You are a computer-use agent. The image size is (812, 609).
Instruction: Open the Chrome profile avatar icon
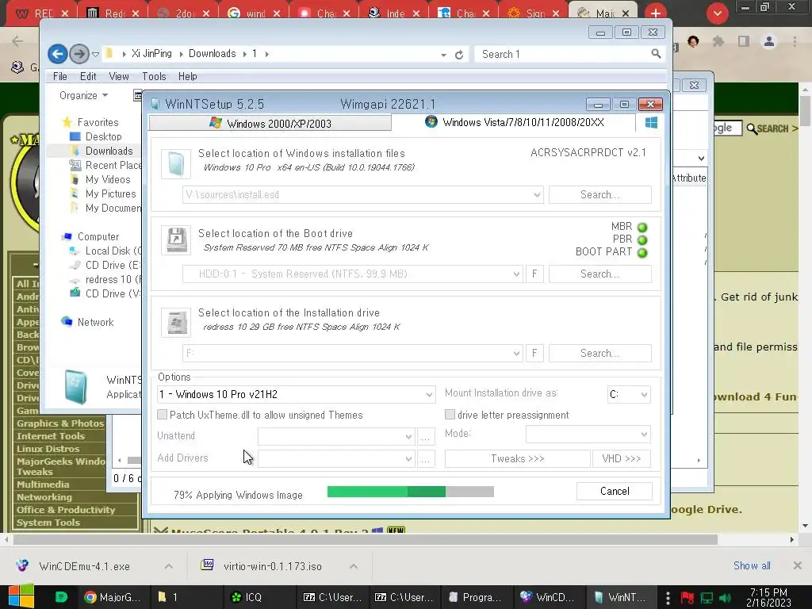[769, 41]
